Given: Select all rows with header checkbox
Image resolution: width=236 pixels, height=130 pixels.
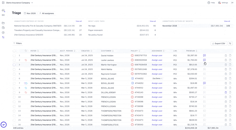Looking at the screenshot, I should coord(14,51).
